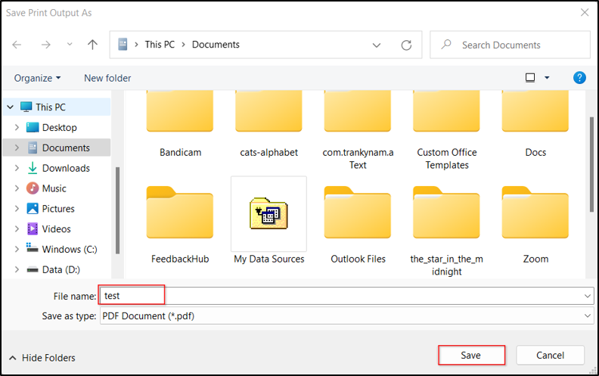Select Windows (C:) drive

(x=69, y=249)
